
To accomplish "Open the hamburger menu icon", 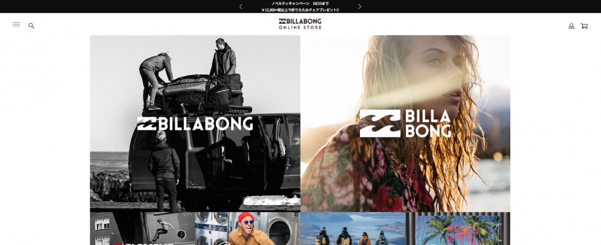I will (x=16, y=24).
